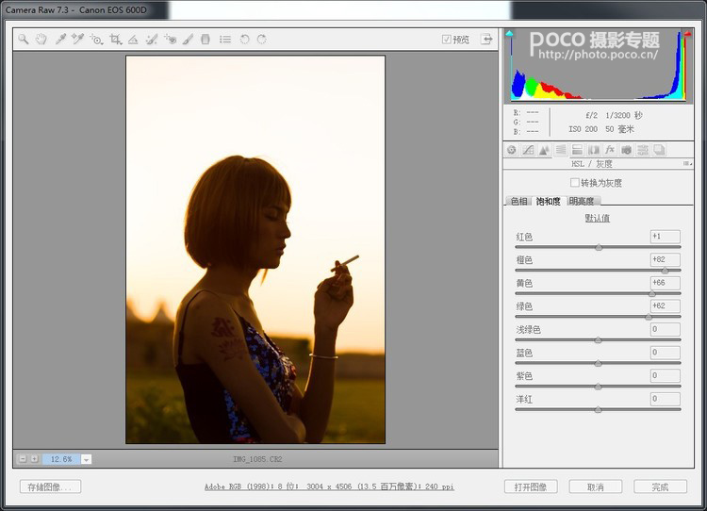Select the White Balance eyedropper tool
The width and height of the screenshot is (707, 511).
pos(60,40)
